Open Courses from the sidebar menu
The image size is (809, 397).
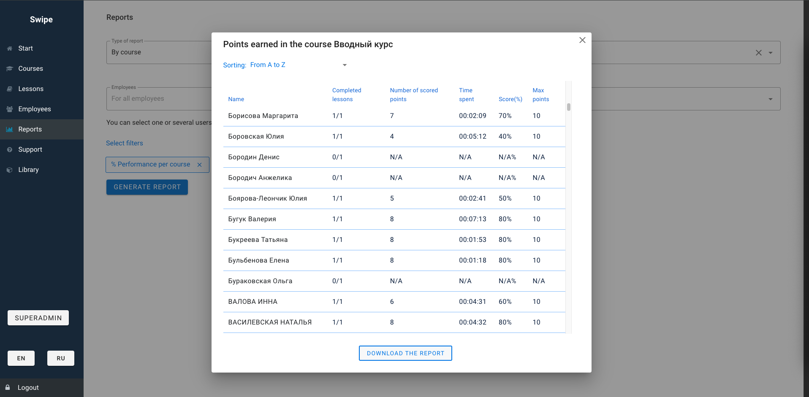click(x=30, y=69)
